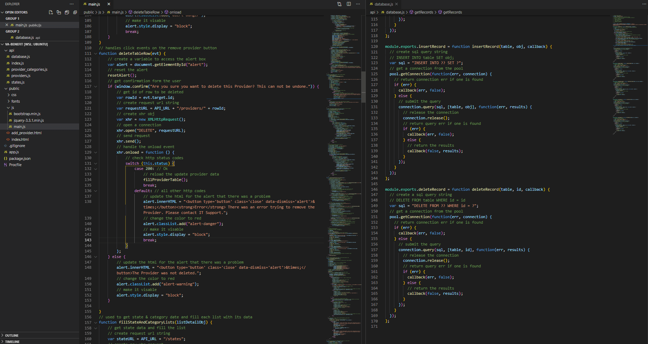Image resolution: width=648 pixels, height=344 pixels.
Task: Click 'js' folder in the main.js breadcrumb
Action: point(100,12)
